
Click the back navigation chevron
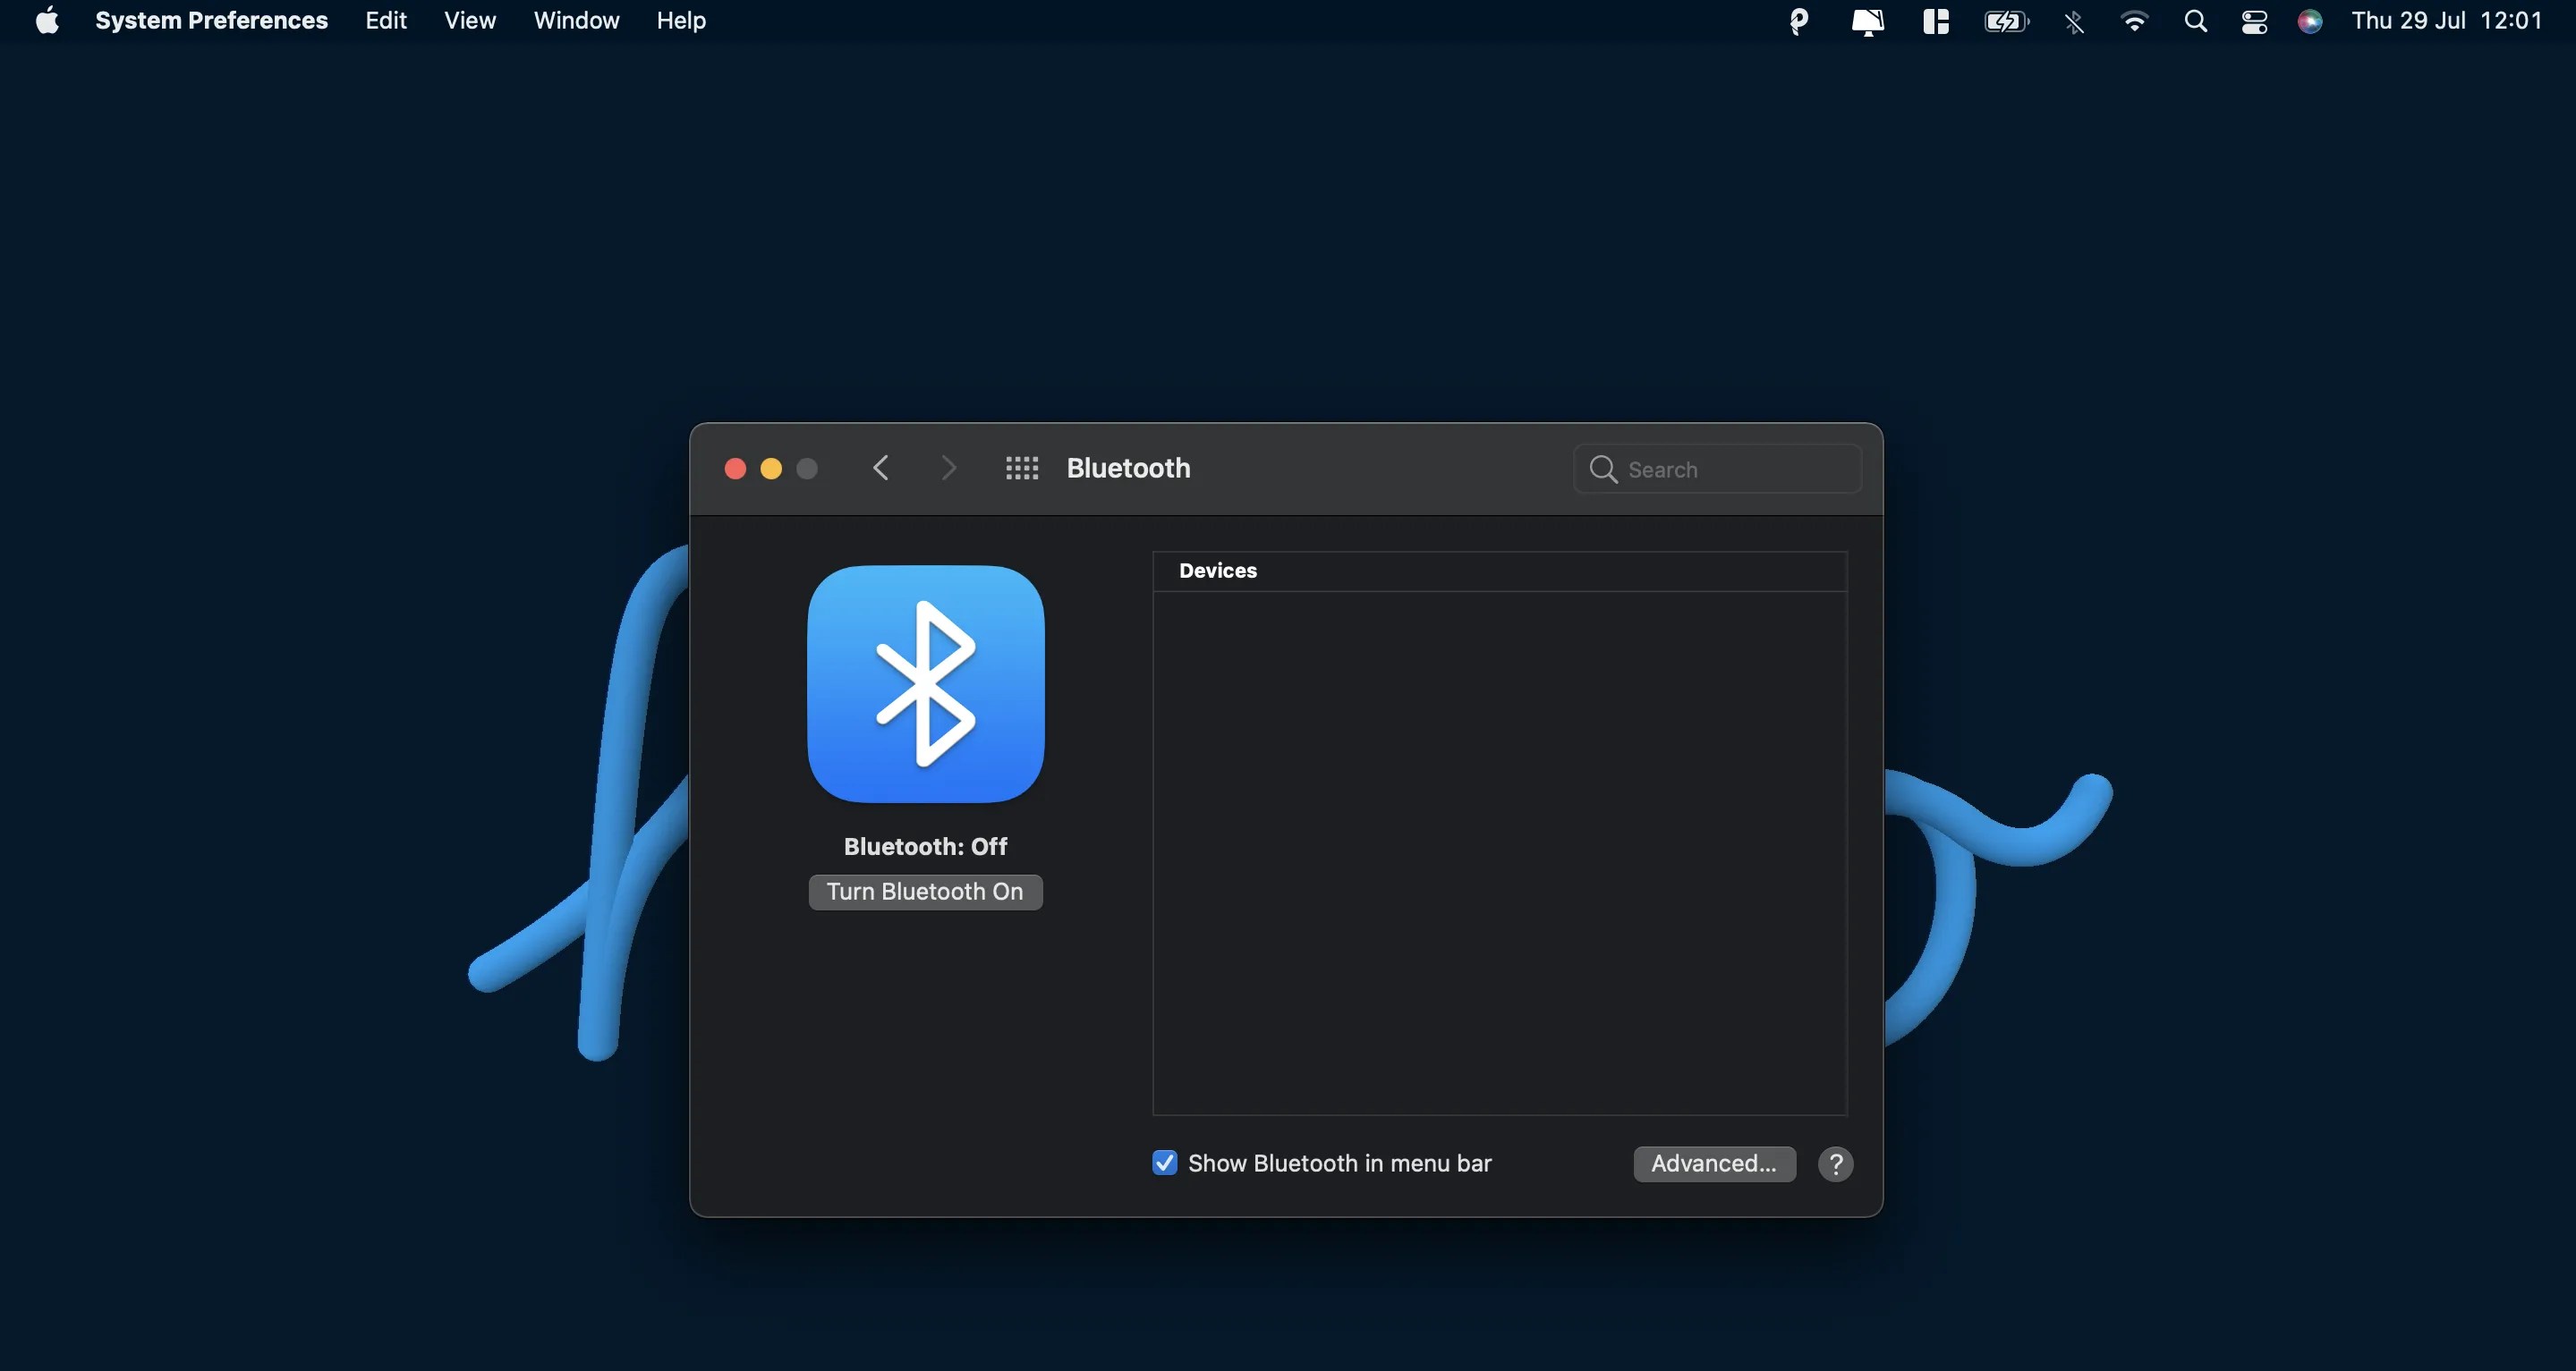point(880,468)
